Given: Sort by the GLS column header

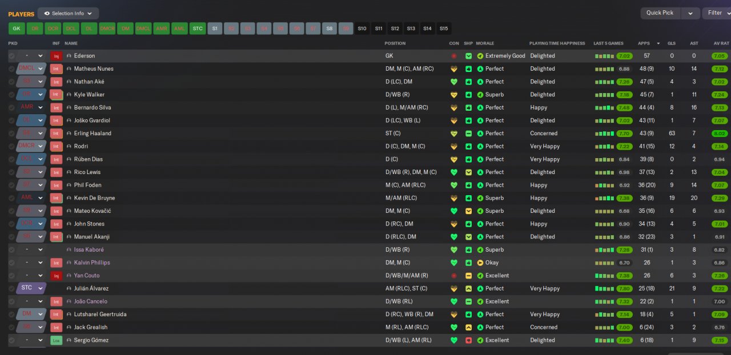Looking at the screenshot, I should pyautogui.click(x=672, y=43).
